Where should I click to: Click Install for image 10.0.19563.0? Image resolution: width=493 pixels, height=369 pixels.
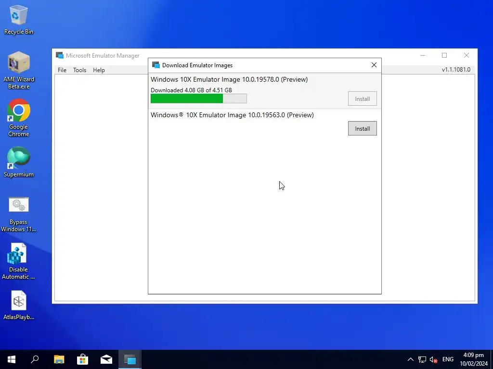(362, 128)
